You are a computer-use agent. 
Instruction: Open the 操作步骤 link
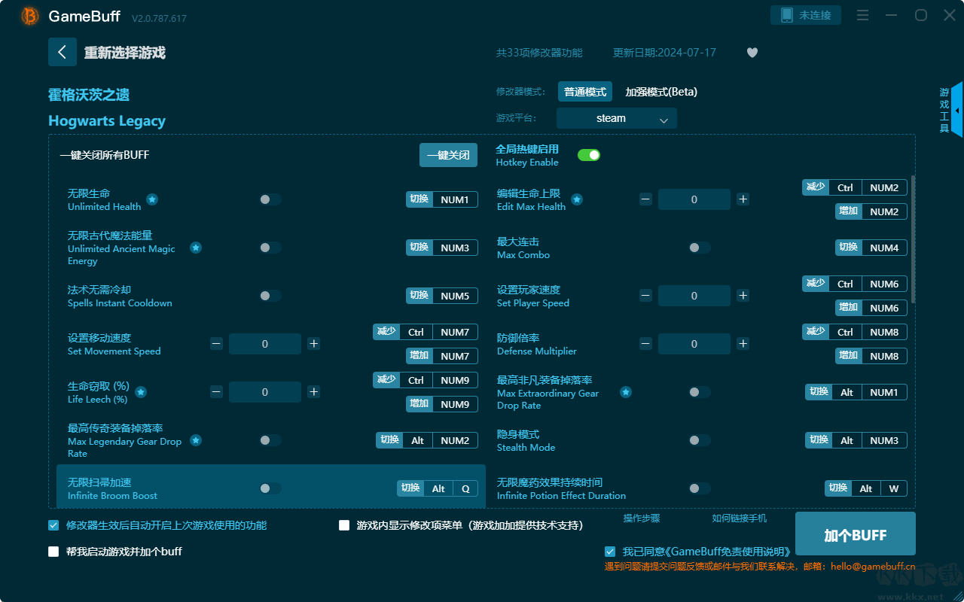point(642,518)
